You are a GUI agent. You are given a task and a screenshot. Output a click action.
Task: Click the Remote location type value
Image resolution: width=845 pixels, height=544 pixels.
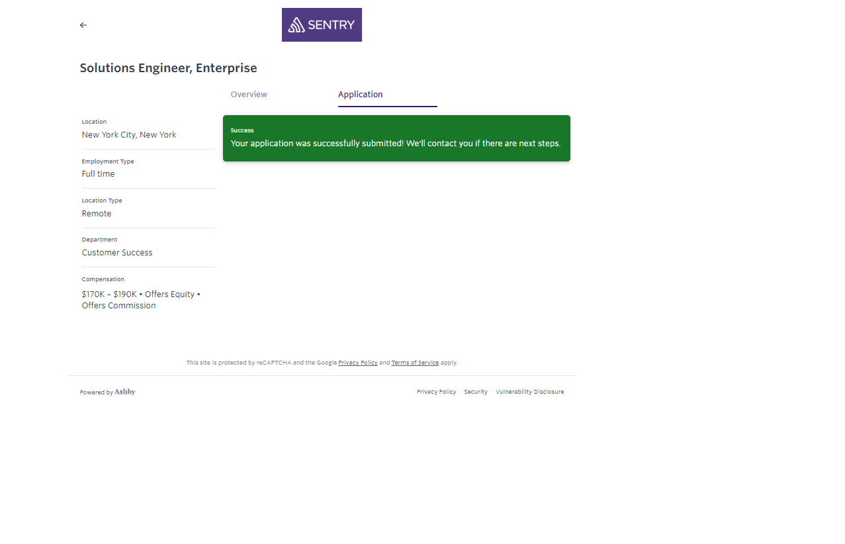[97, 214]
